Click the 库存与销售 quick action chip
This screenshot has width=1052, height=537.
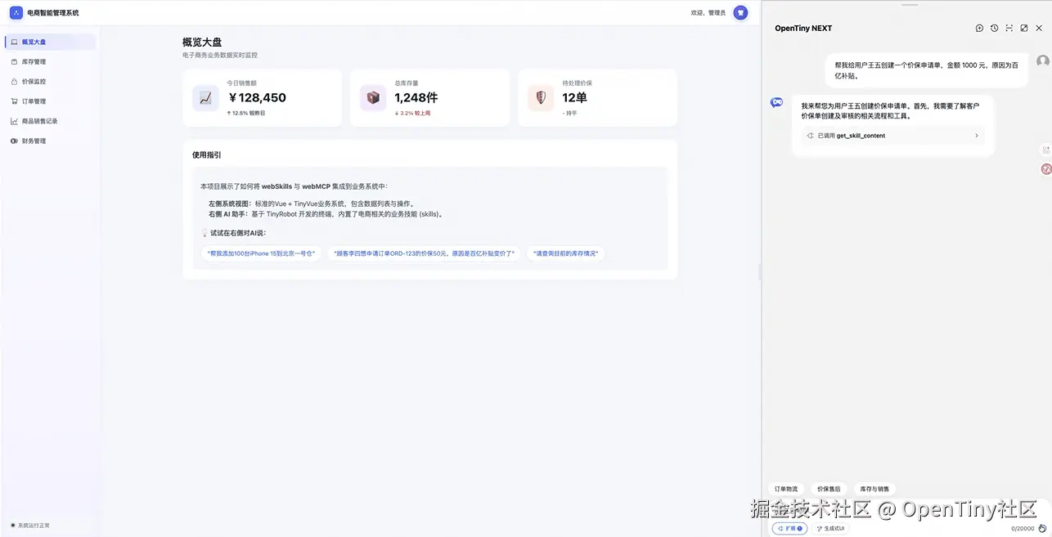(876, 488)
